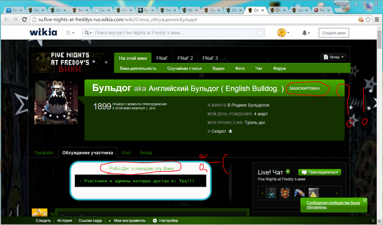Open the Видео menu item
383x225 pixels.
(x=218, y=68)
